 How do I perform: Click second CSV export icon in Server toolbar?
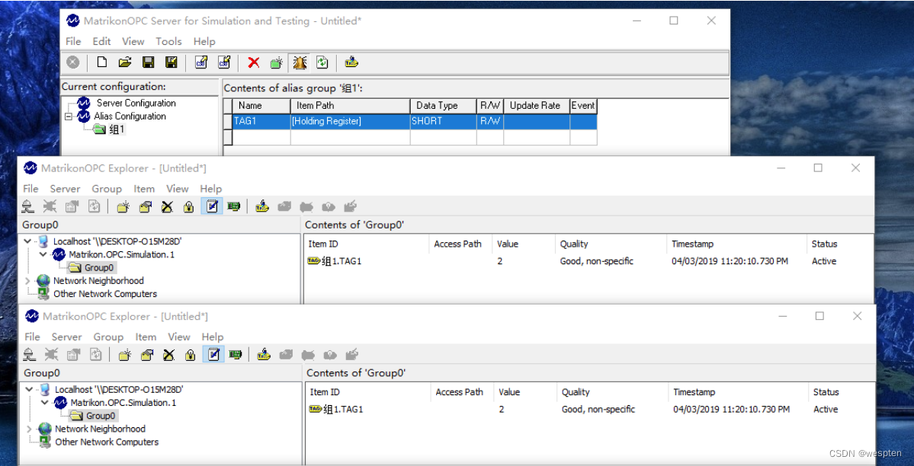tap(224, 62)
